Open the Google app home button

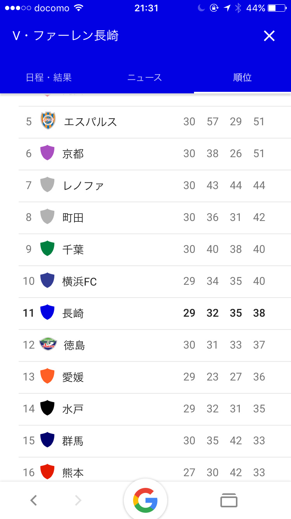(x=145, y=500)
